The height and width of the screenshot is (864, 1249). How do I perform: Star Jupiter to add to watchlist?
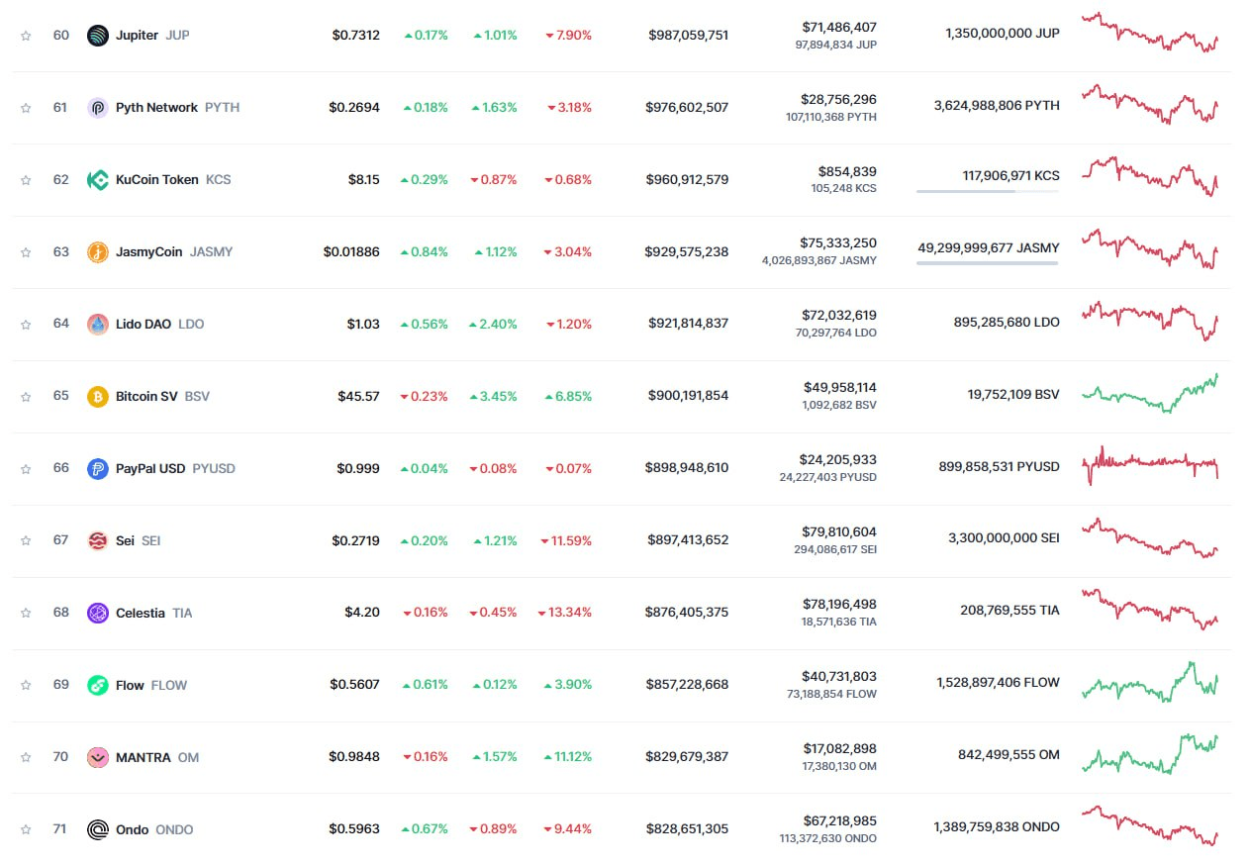click(26, 36)
